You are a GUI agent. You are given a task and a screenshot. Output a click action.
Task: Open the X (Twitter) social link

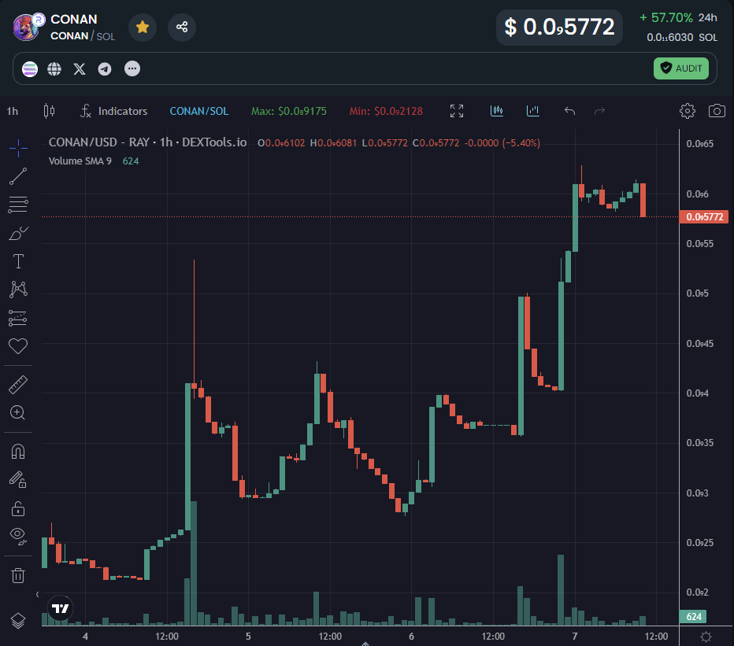coord(80,69)
